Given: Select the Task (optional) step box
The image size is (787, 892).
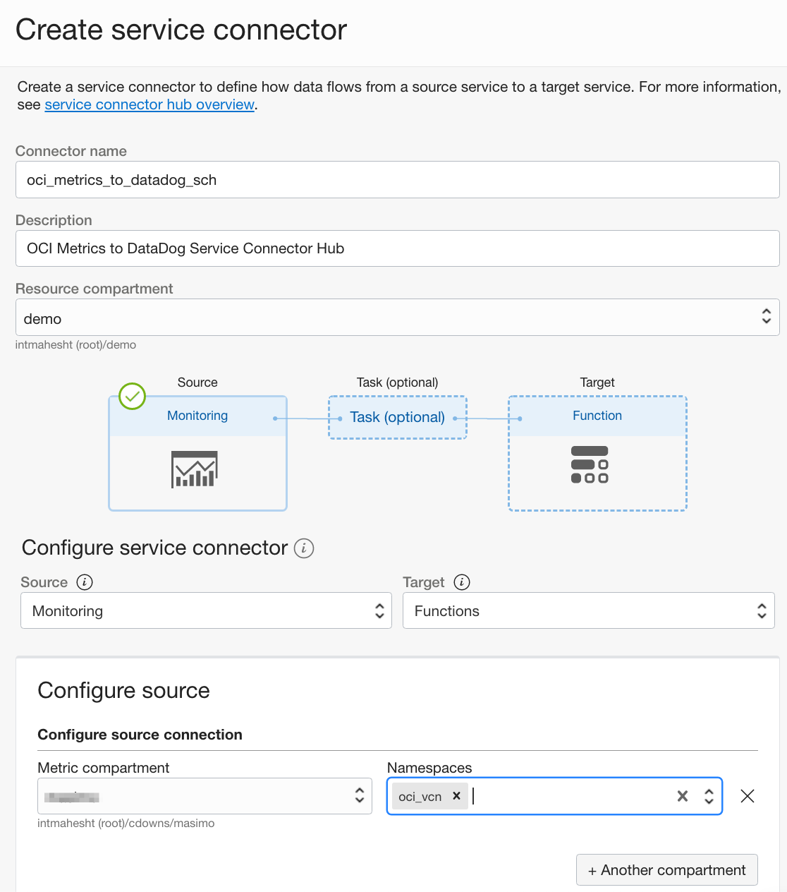Looking at the screenshot, I should click(397, 417).
